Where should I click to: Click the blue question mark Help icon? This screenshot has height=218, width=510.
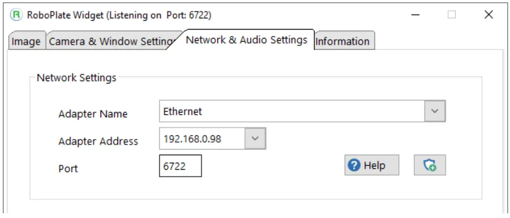(355, 165)
